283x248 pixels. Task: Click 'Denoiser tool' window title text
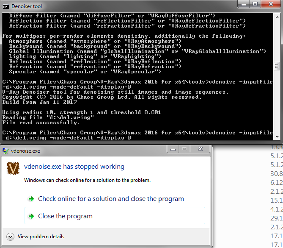[27, 6]
